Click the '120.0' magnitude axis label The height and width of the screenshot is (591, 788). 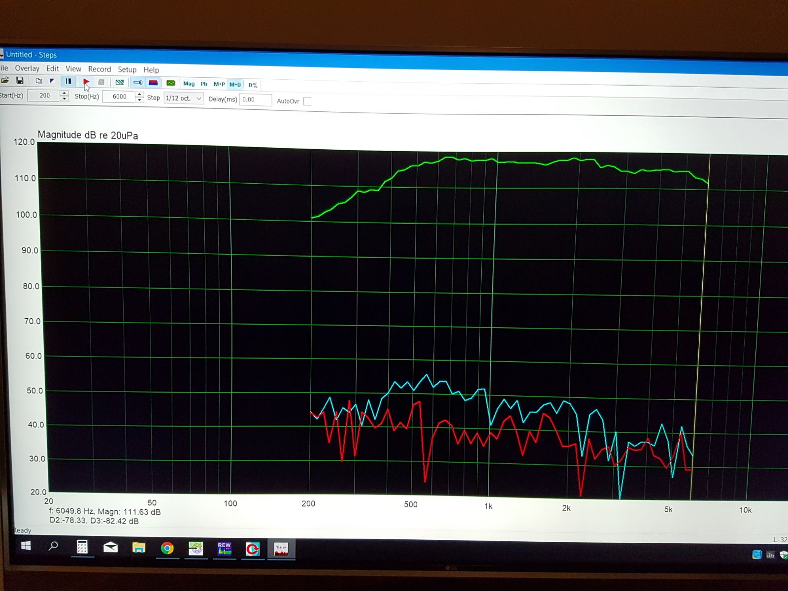24,142
